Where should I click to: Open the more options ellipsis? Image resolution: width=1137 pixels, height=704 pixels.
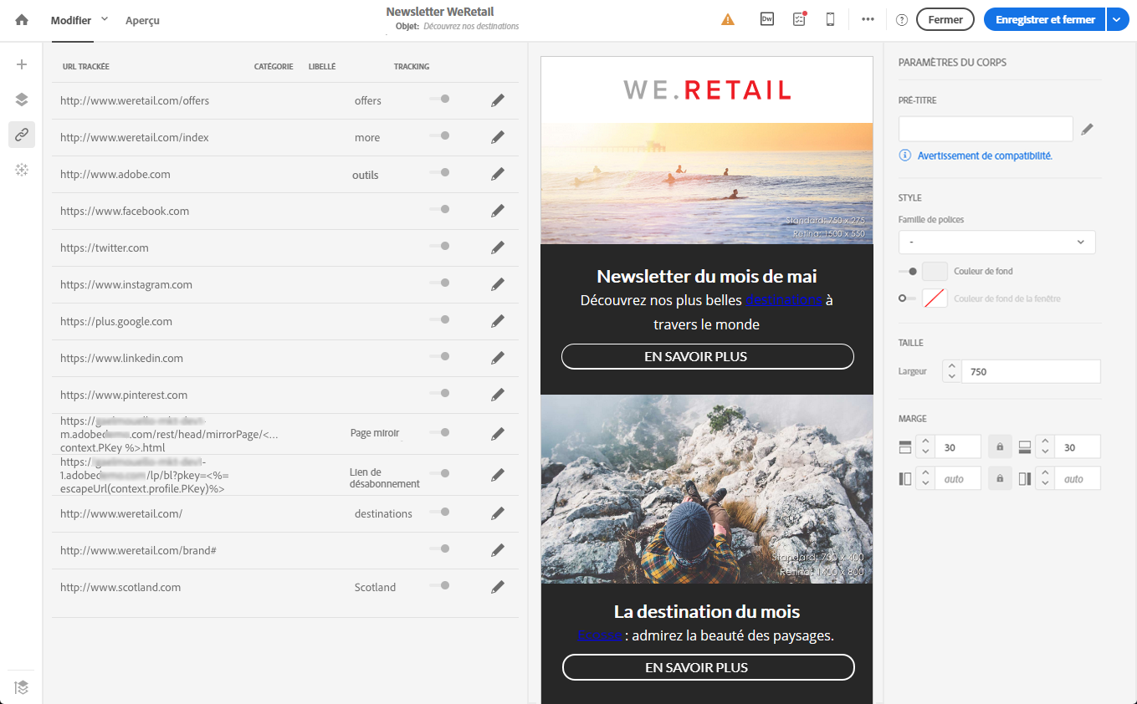868,19
